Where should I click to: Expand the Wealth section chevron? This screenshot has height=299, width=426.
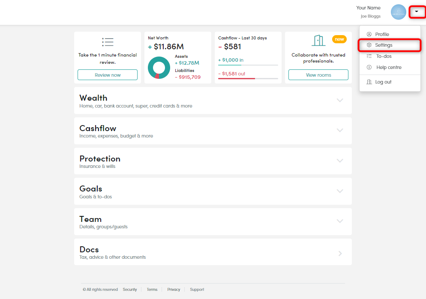coord(340,100)
